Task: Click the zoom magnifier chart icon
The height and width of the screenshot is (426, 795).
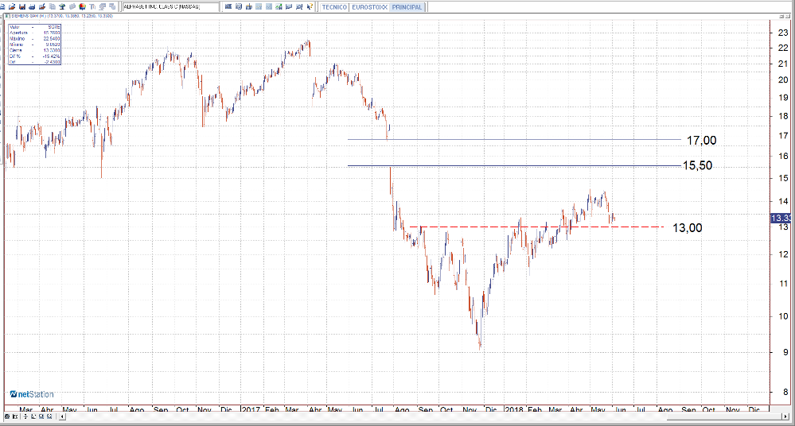Action: [x=298, y=6]
